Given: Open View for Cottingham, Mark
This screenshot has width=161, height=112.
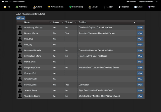Looking at the screenshot, I should (x=140, y=56).
